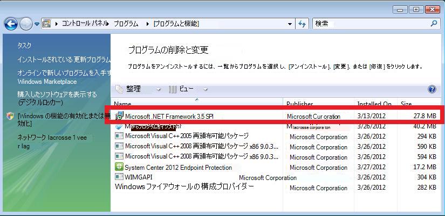Click the [プログラムと機能] breadcrumb
445x216 pixels.
coord(176,24)
